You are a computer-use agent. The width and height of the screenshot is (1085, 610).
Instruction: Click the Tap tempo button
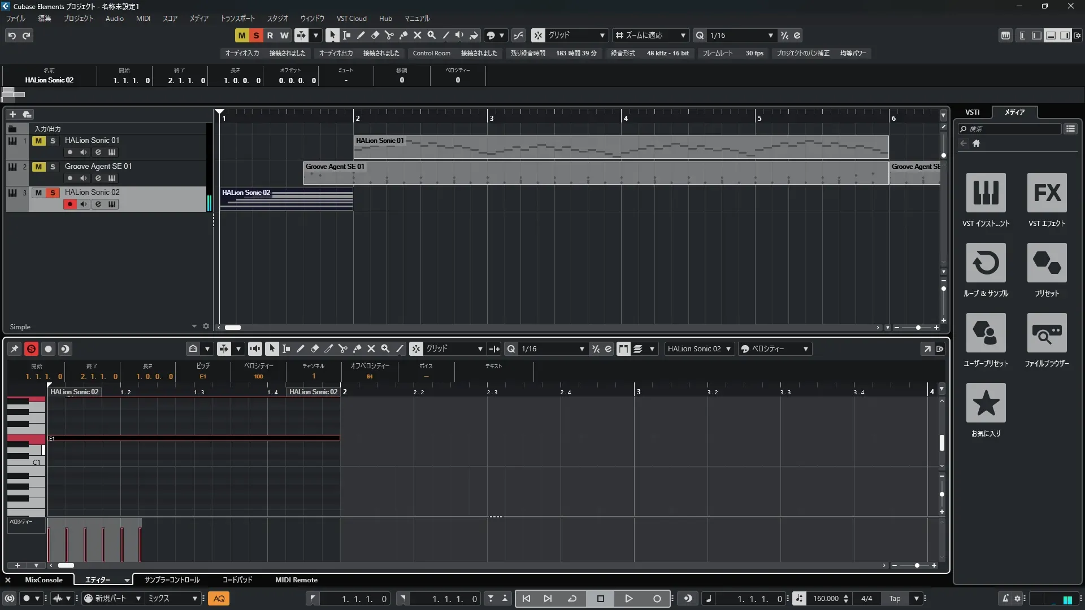coord(895,598)
